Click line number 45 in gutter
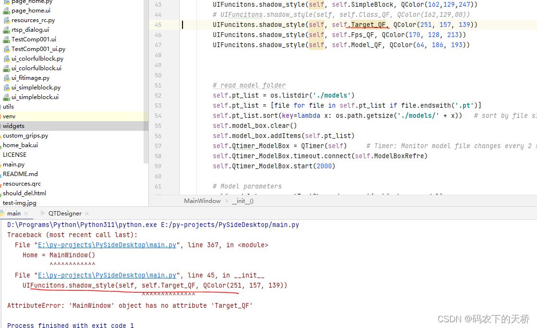This screenshot has width=537, height=328. (158, 25)
